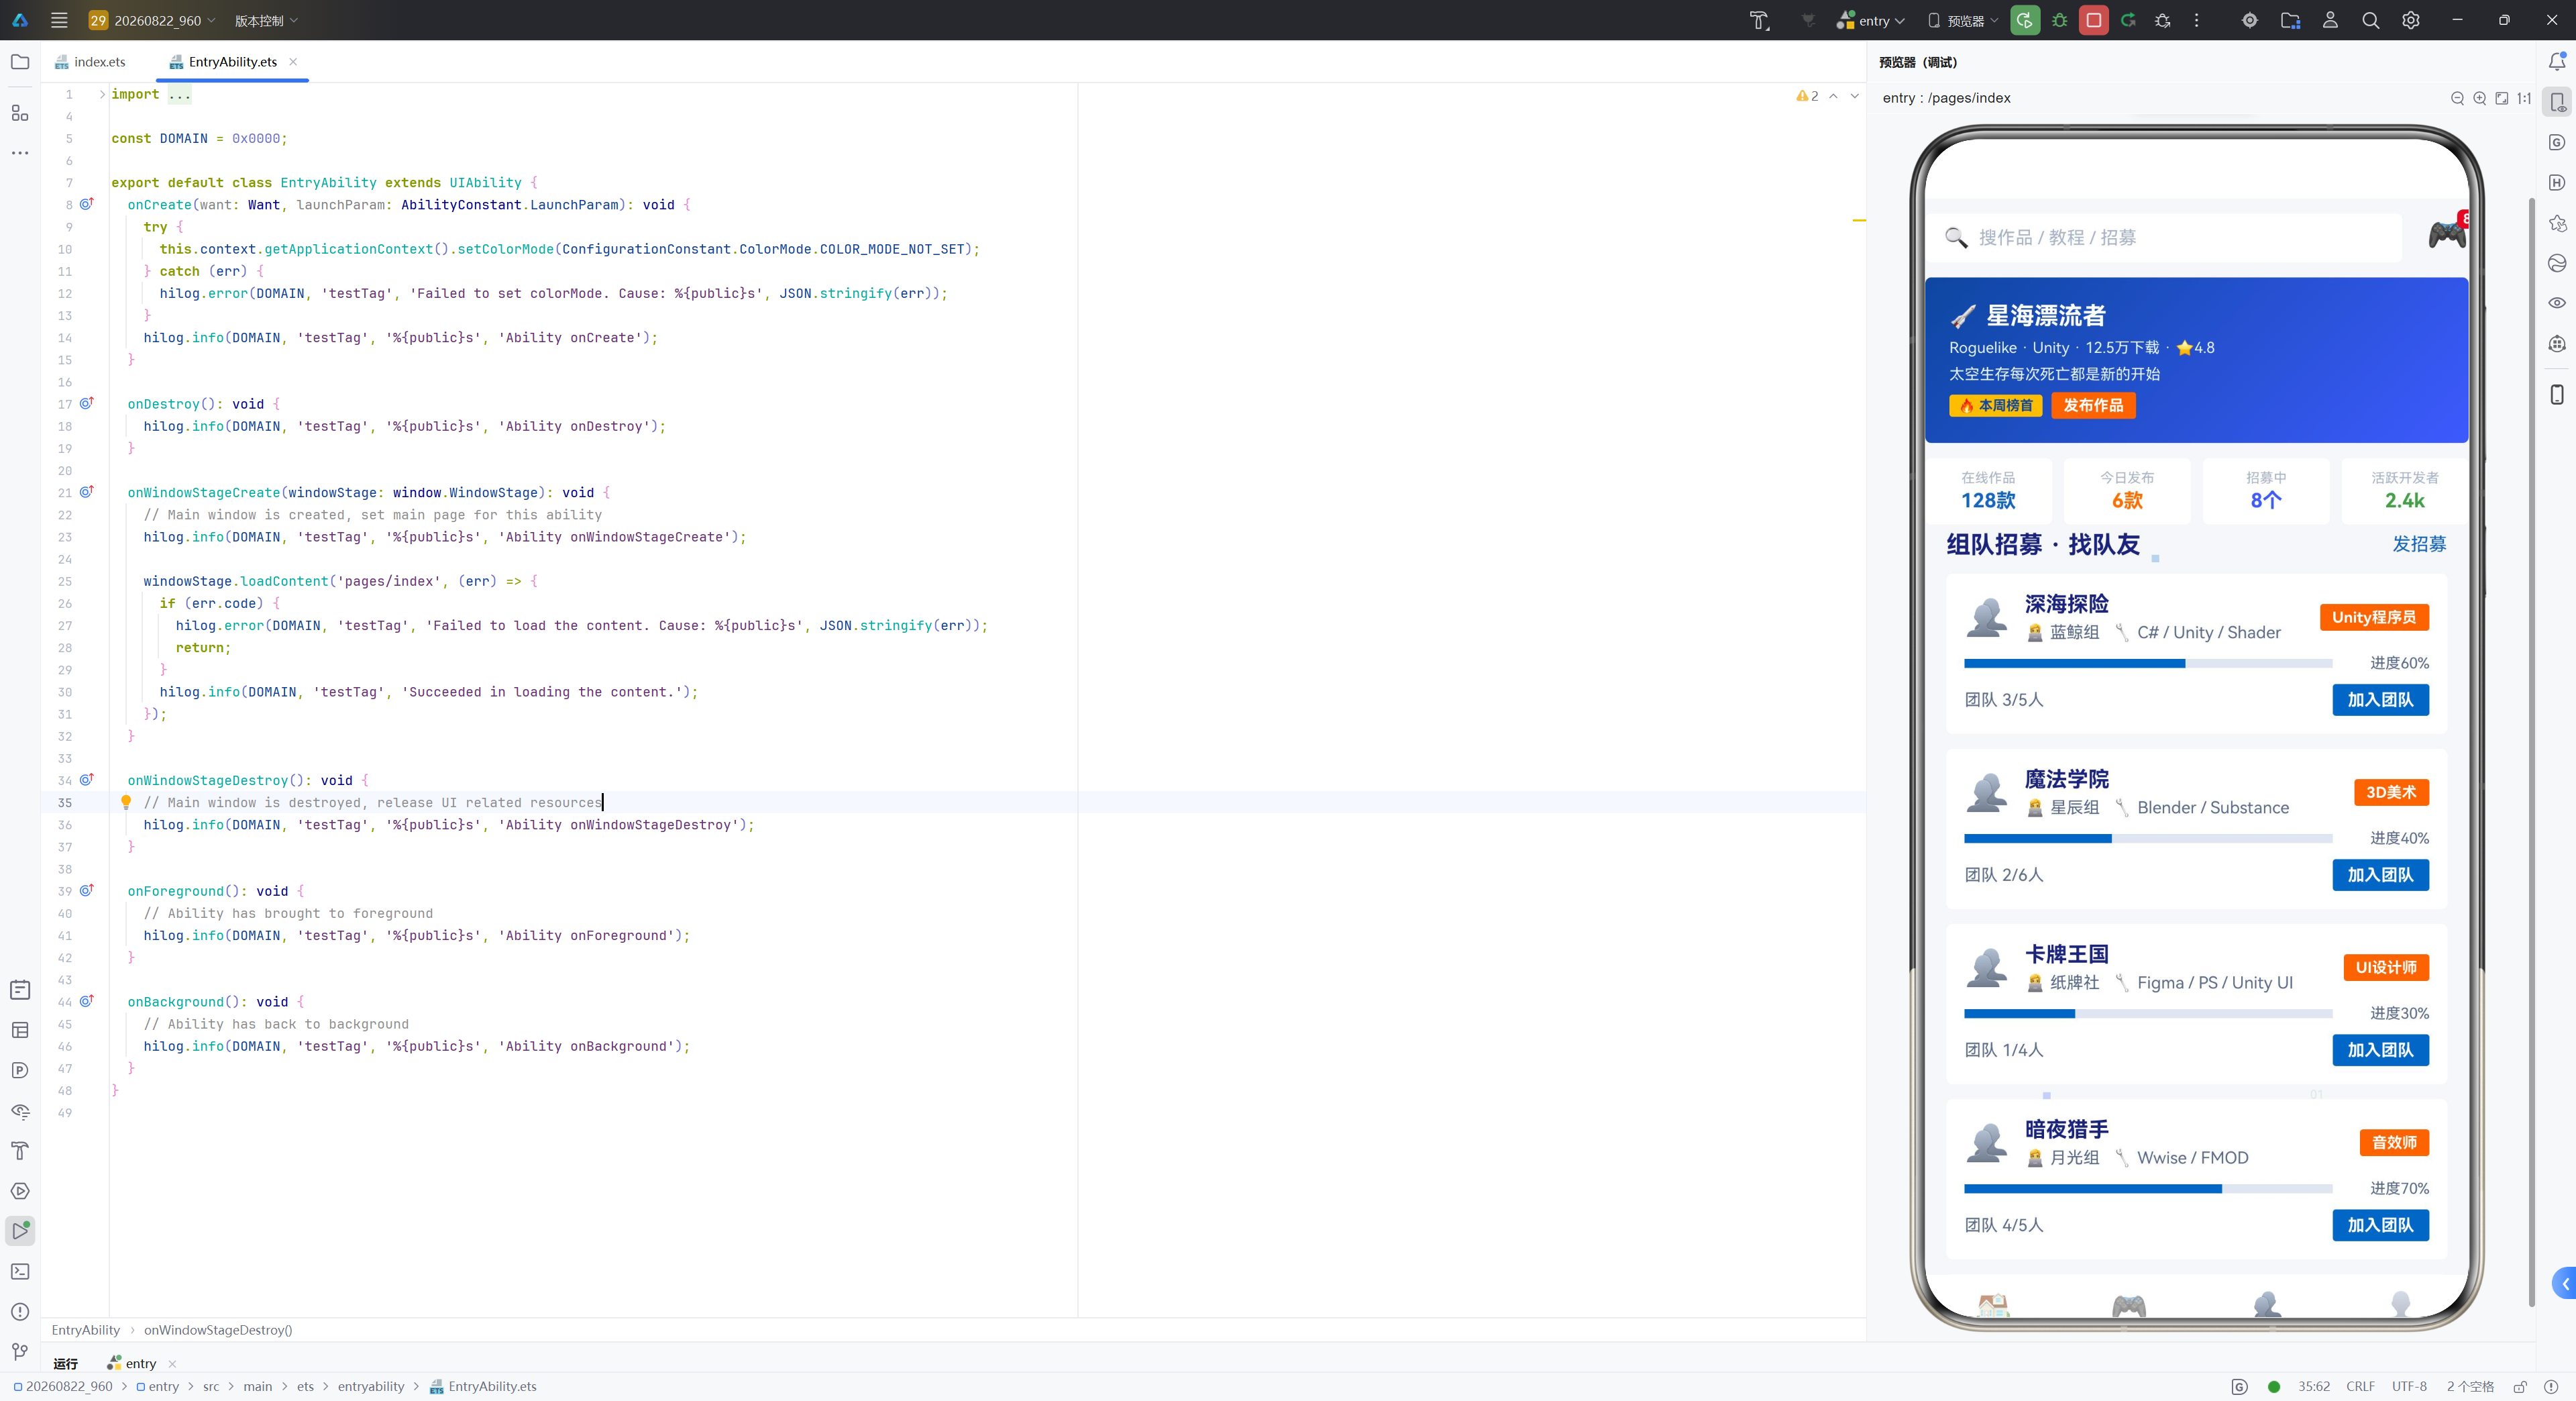Expand the collapsed side panel blue arrow
The image size is (2576, 1401).
[2564, 1284]
